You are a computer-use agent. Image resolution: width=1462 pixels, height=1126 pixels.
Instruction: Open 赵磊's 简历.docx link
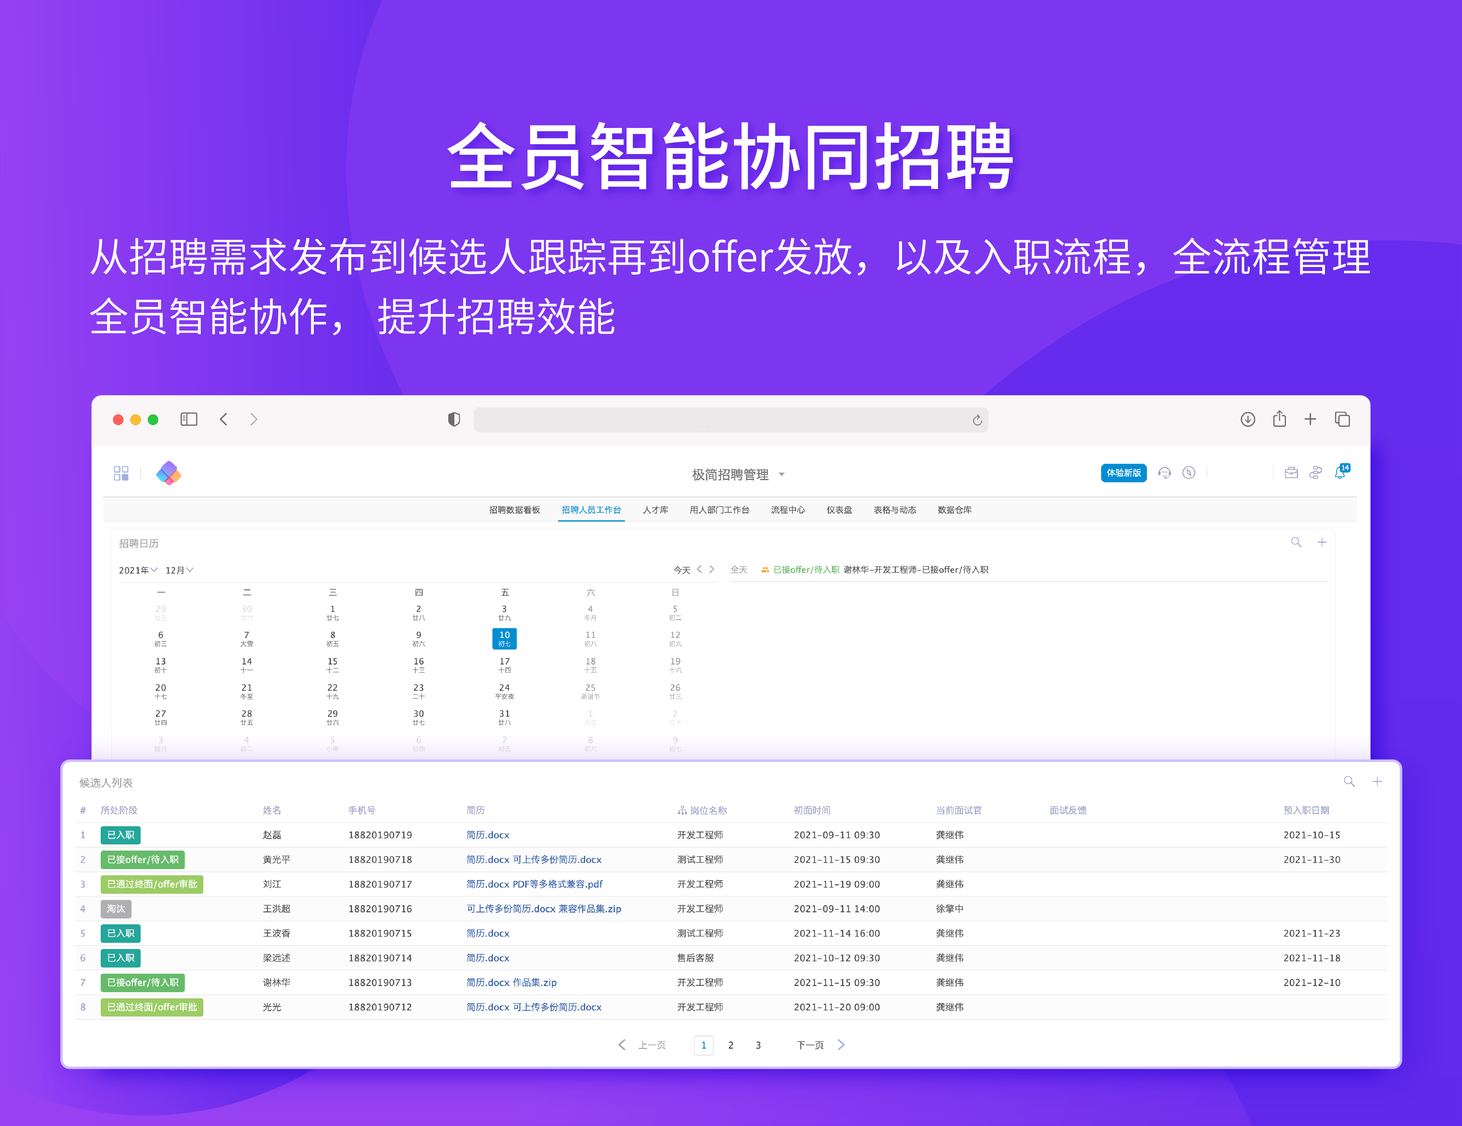487,835
